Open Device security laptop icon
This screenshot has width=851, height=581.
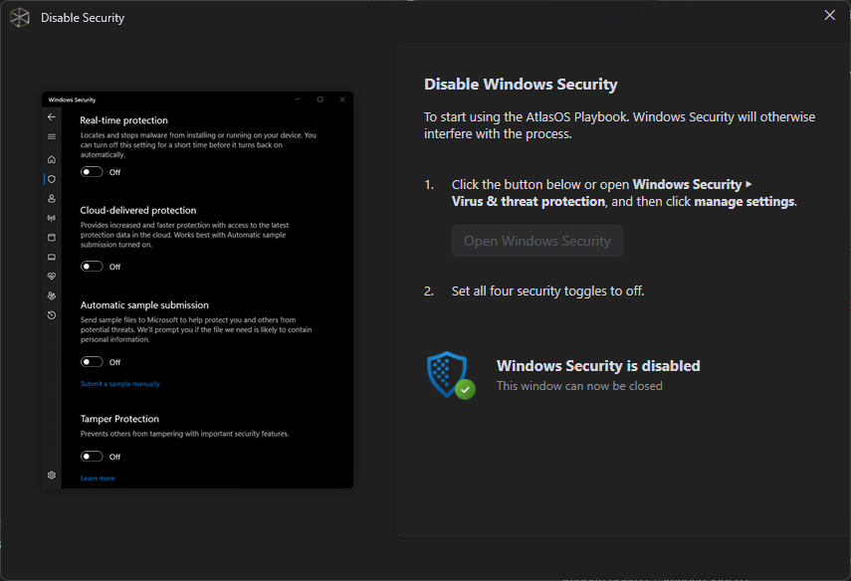coord(52,257)
